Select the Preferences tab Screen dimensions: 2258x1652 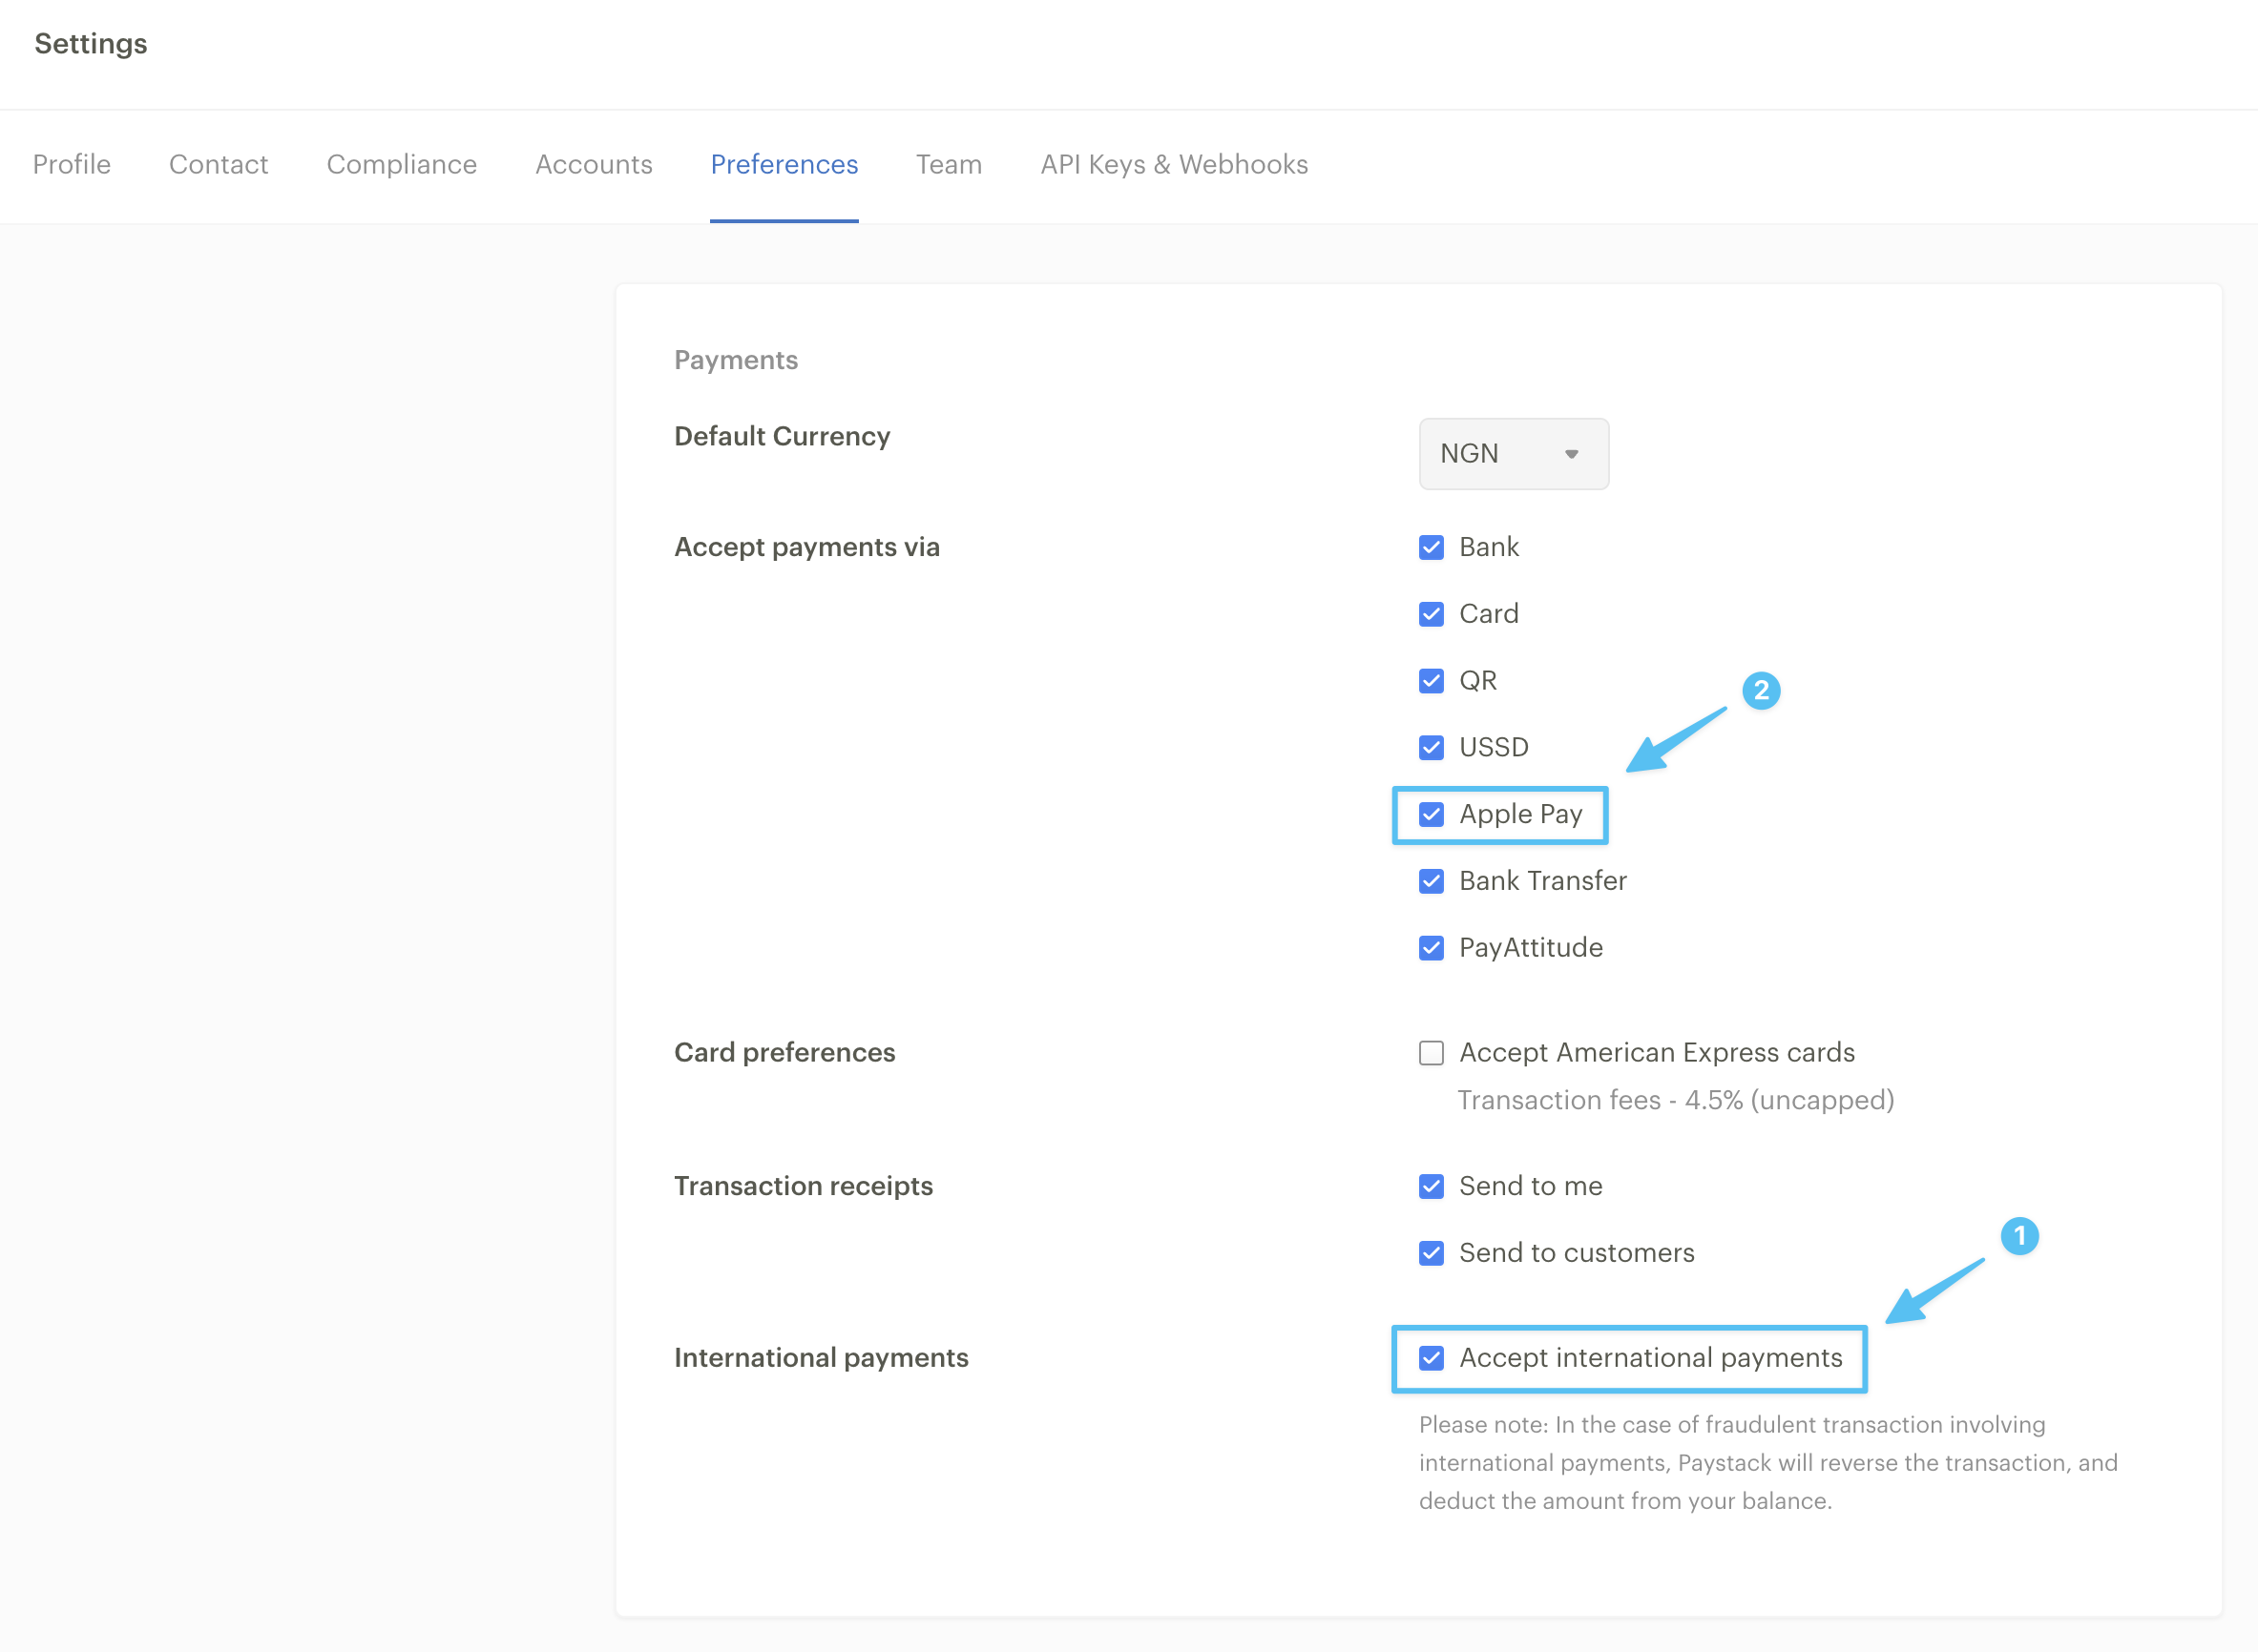point(784,164)
